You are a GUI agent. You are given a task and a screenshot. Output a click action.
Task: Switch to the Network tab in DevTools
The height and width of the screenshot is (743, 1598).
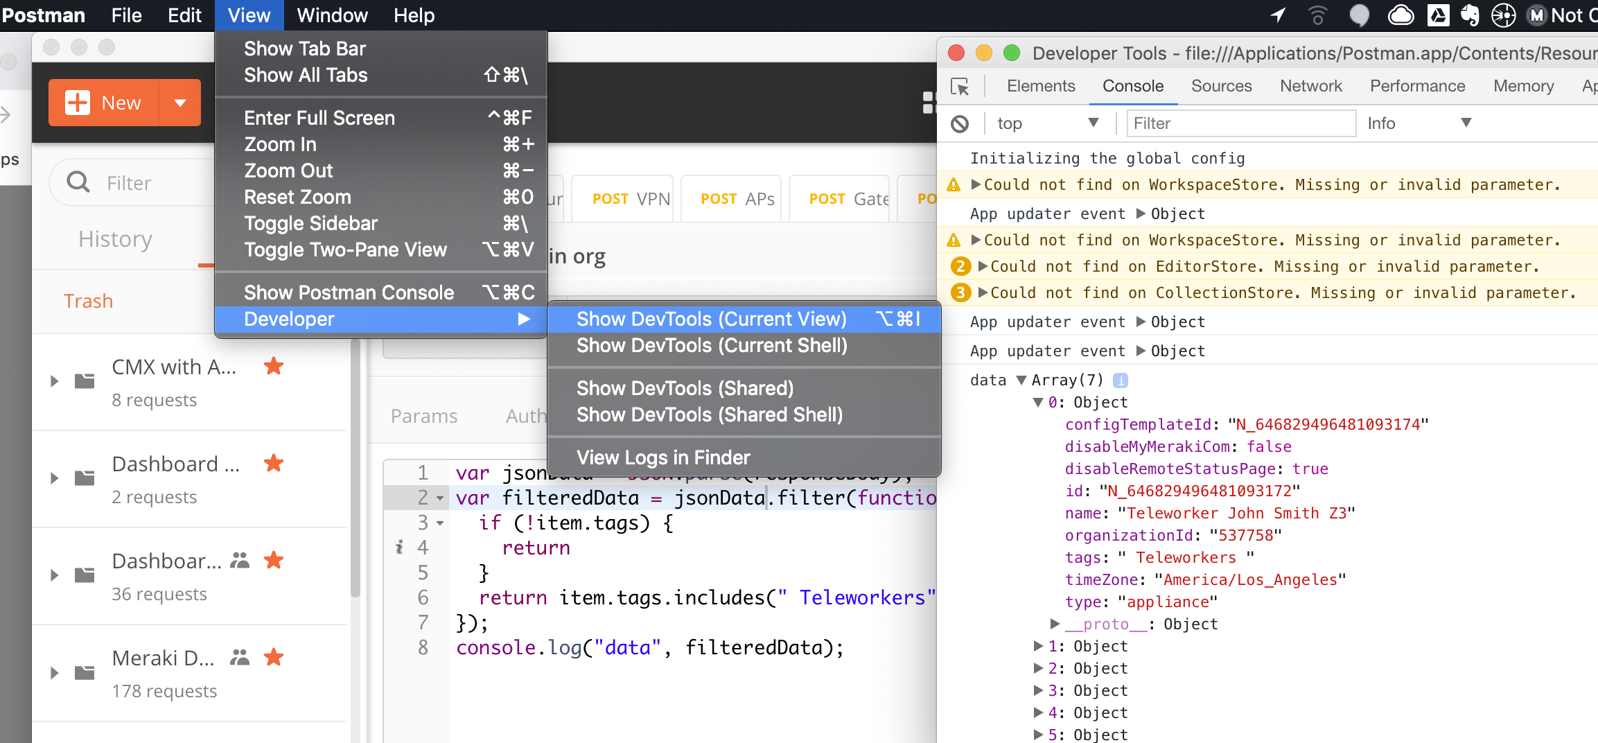[x=1310, y=86]
